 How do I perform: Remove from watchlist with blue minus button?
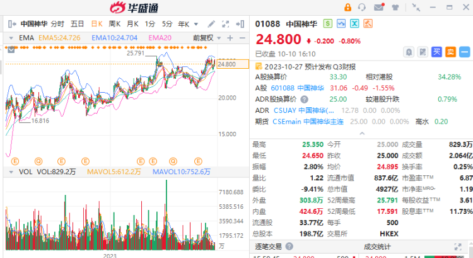(x=465, y=52)
